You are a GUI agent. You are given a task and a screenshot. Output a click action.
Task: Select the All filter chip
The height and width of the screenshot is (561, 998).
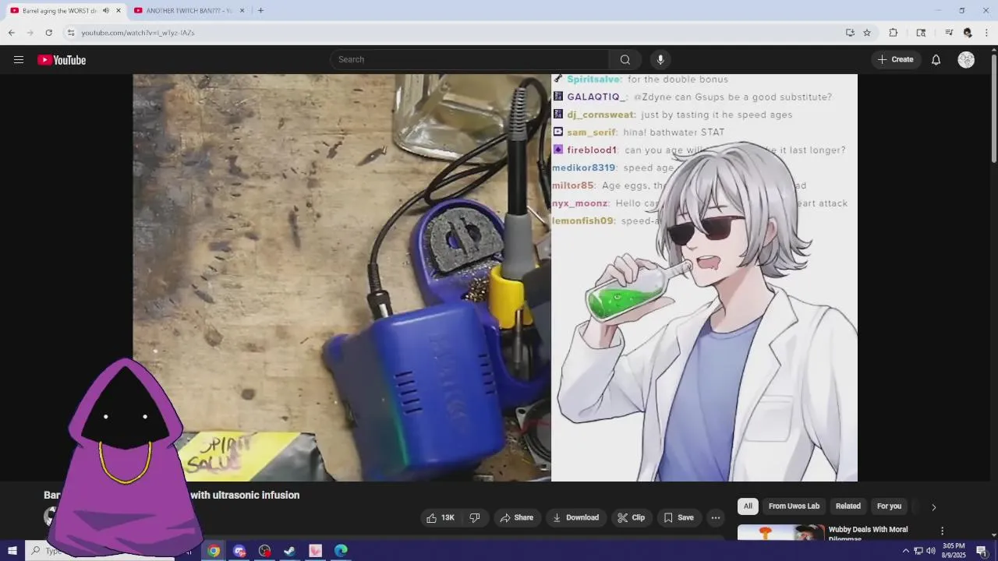coord(748,506)
